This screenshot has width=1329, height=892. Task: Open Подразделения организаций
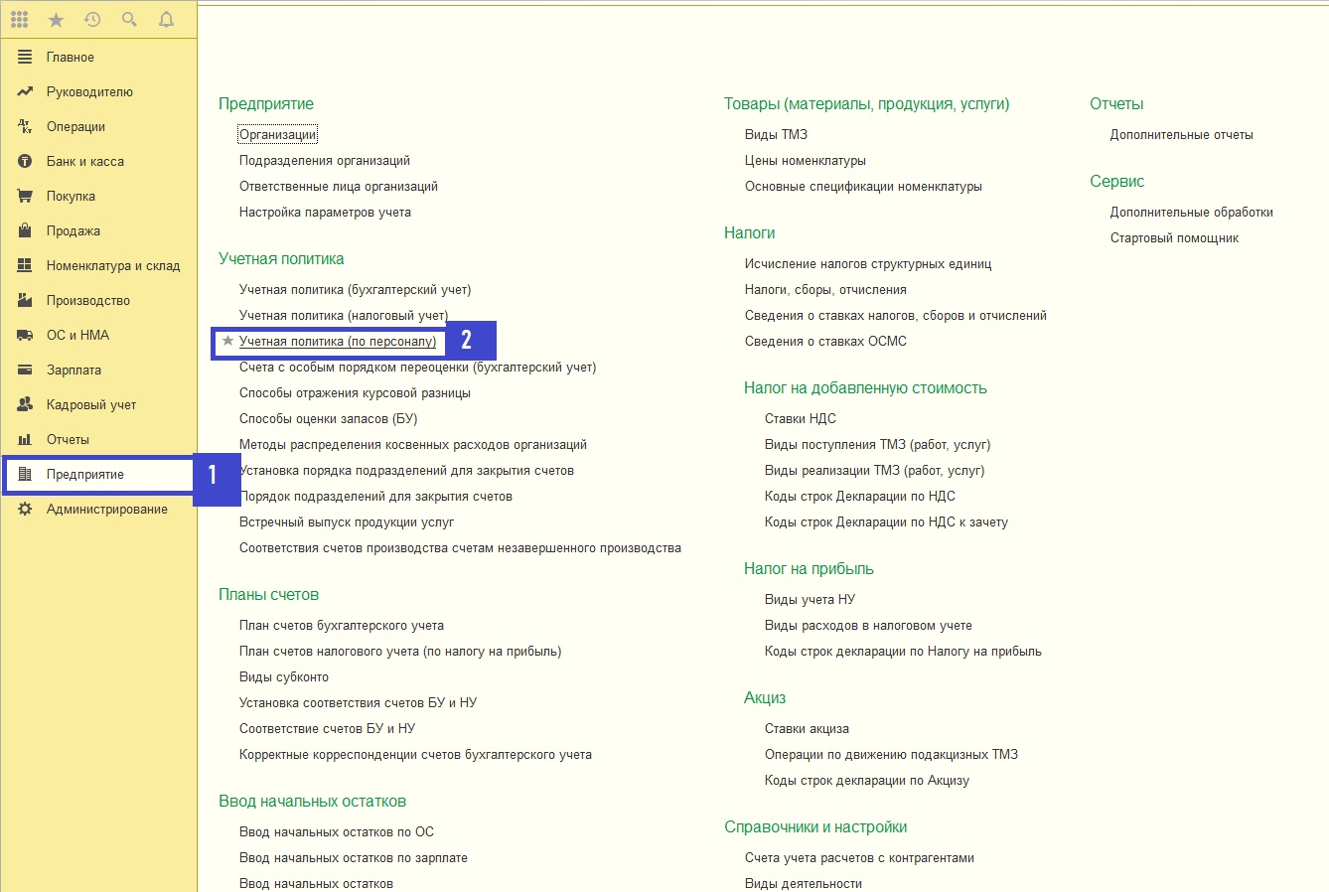coord(325,160)
